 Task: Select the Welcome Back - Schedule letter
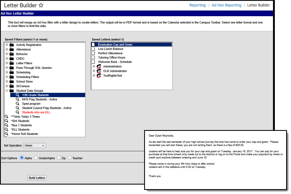[x=115, y=62]
